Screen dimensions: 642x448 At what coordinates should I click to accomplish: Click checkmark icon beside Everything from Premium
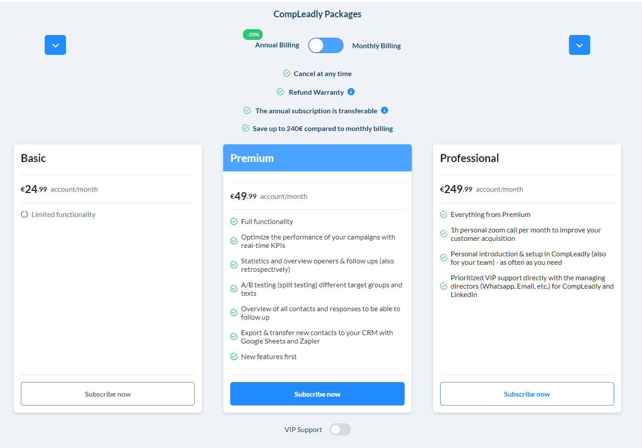pos(444,214)
